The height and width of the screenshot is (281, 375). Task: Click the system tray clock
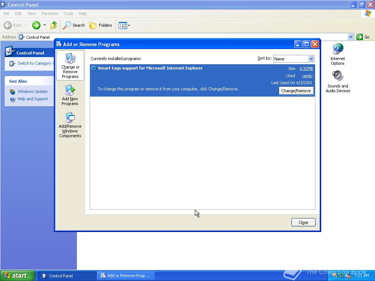(x=361, y=276)
